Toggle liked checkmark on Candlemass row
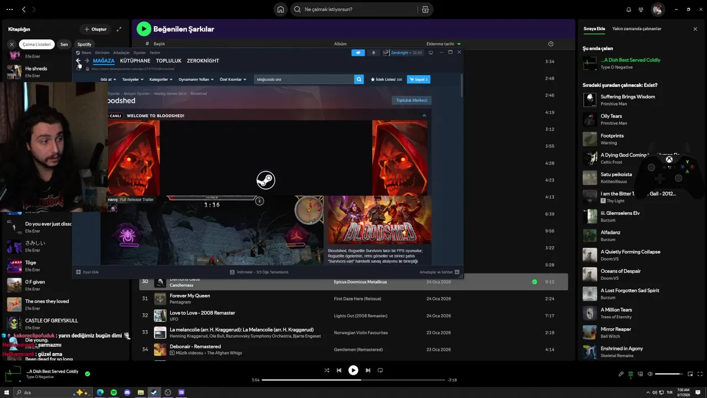This screenshot has height=398, width=707. (x=534, y=282)
